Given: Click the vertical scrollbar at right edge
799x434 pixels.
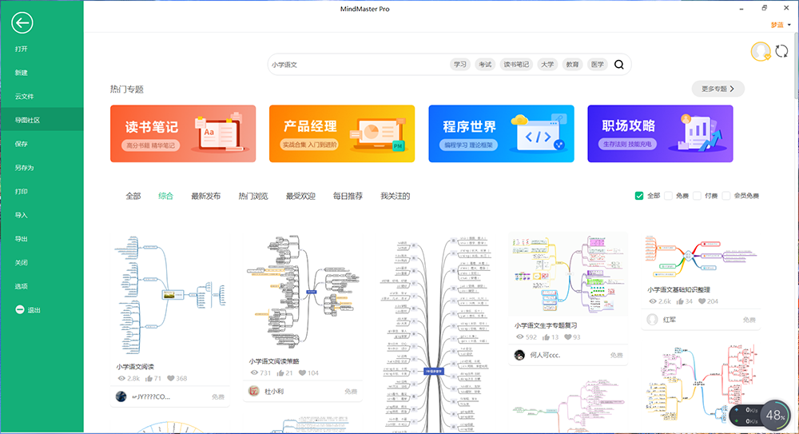Looking at the screenshot, I should (x=797, y=66).
